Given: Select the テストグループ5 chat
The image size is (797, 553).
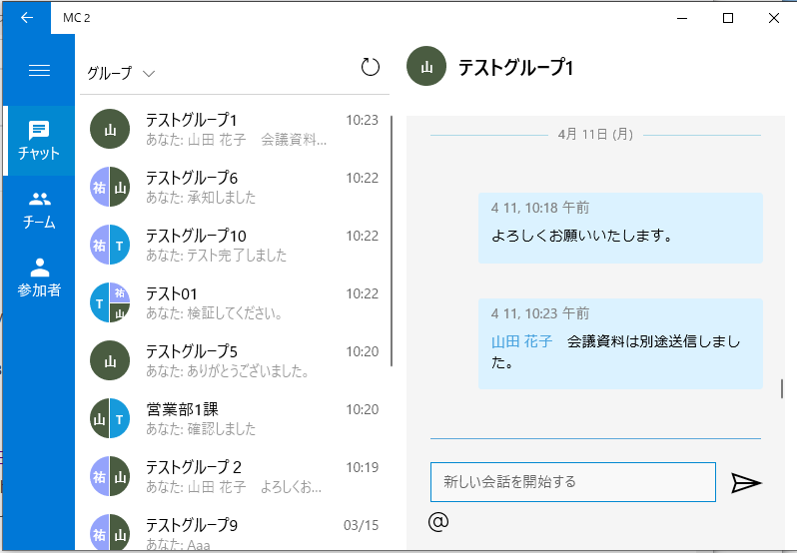Looking at the screenshot, I should point(235,360).
